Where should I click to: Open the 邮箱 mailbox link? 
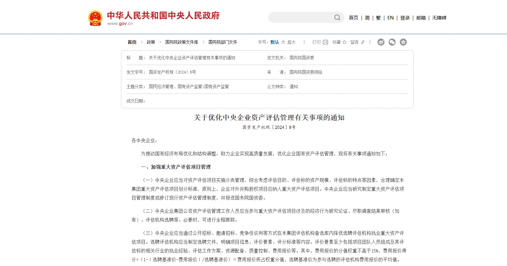421,18
